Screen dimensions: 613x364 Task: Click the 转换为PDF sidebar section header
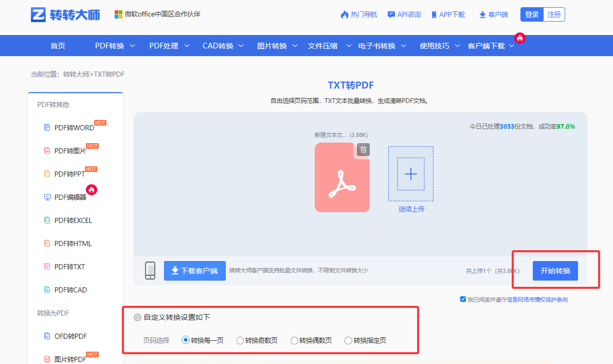(x=53, y=313)
